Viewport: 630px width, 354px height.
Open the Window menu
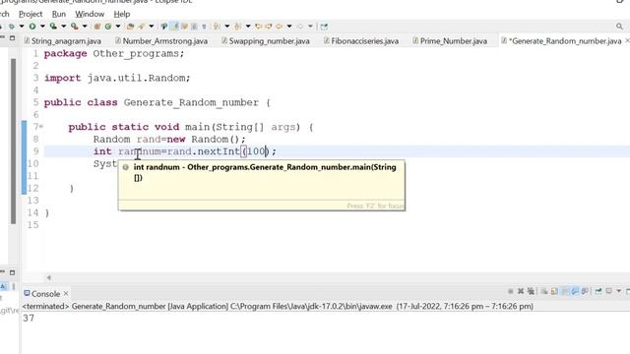point(90,14)
